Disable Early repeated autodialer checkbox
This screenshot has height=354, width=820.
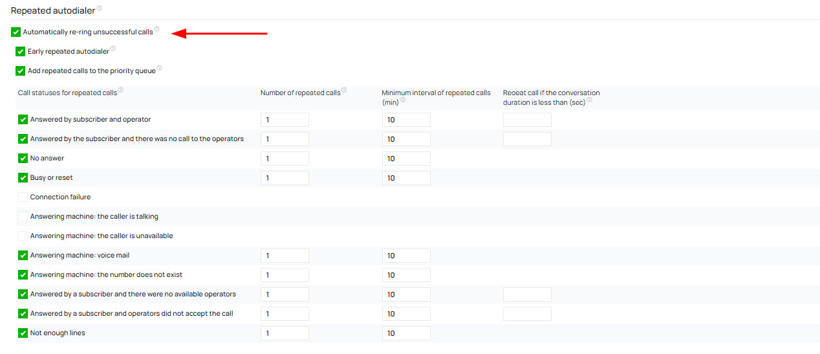click(x=21, y=52)
